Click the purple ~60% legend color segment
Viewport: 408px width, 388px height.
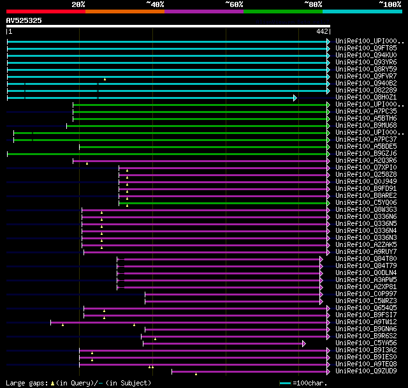click(204, 11)
